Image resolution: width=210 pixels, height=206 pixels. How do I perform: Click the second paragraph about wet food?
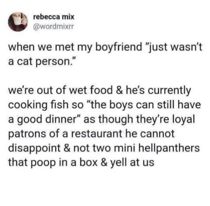(x=104, y=126)
